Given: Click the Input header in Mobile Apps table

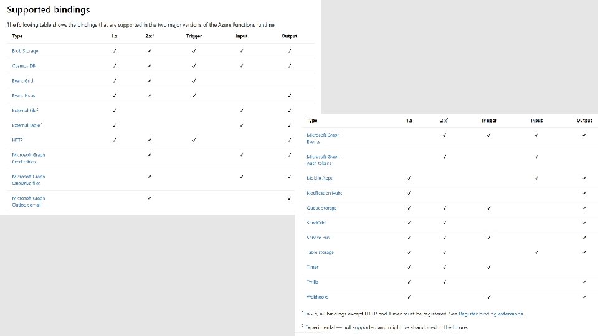Looking at the screenshot, I should [x=536, y=120].
